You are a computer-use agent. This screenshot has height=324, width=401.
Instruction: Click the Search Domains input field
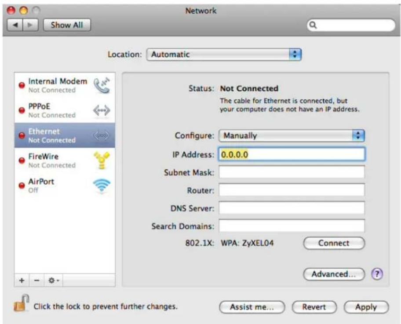click(x=292, y=226)
